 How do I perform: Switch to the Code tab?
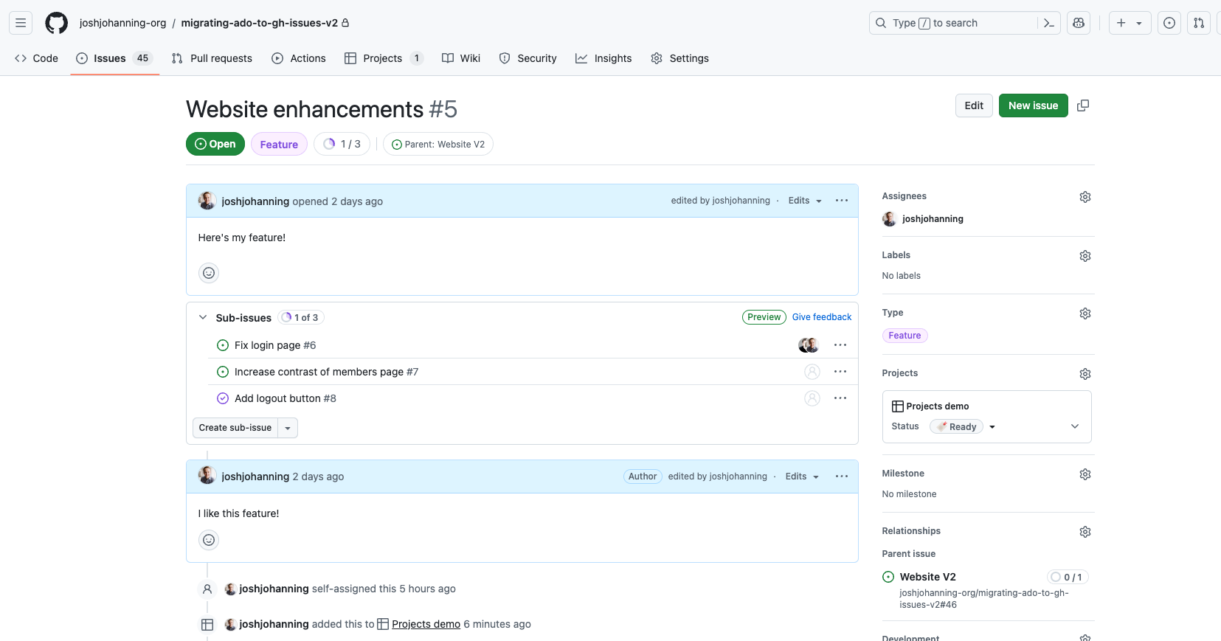click(36, 58)
